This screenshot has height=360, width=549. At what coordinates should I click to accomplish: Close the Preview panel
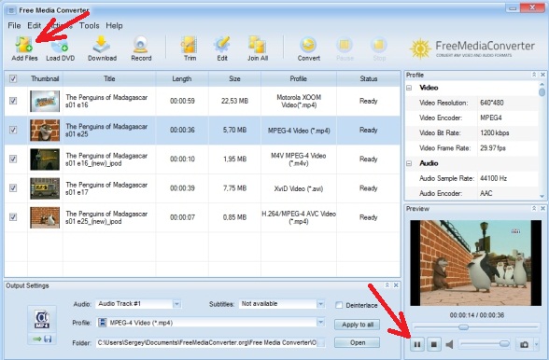point(542,208)
